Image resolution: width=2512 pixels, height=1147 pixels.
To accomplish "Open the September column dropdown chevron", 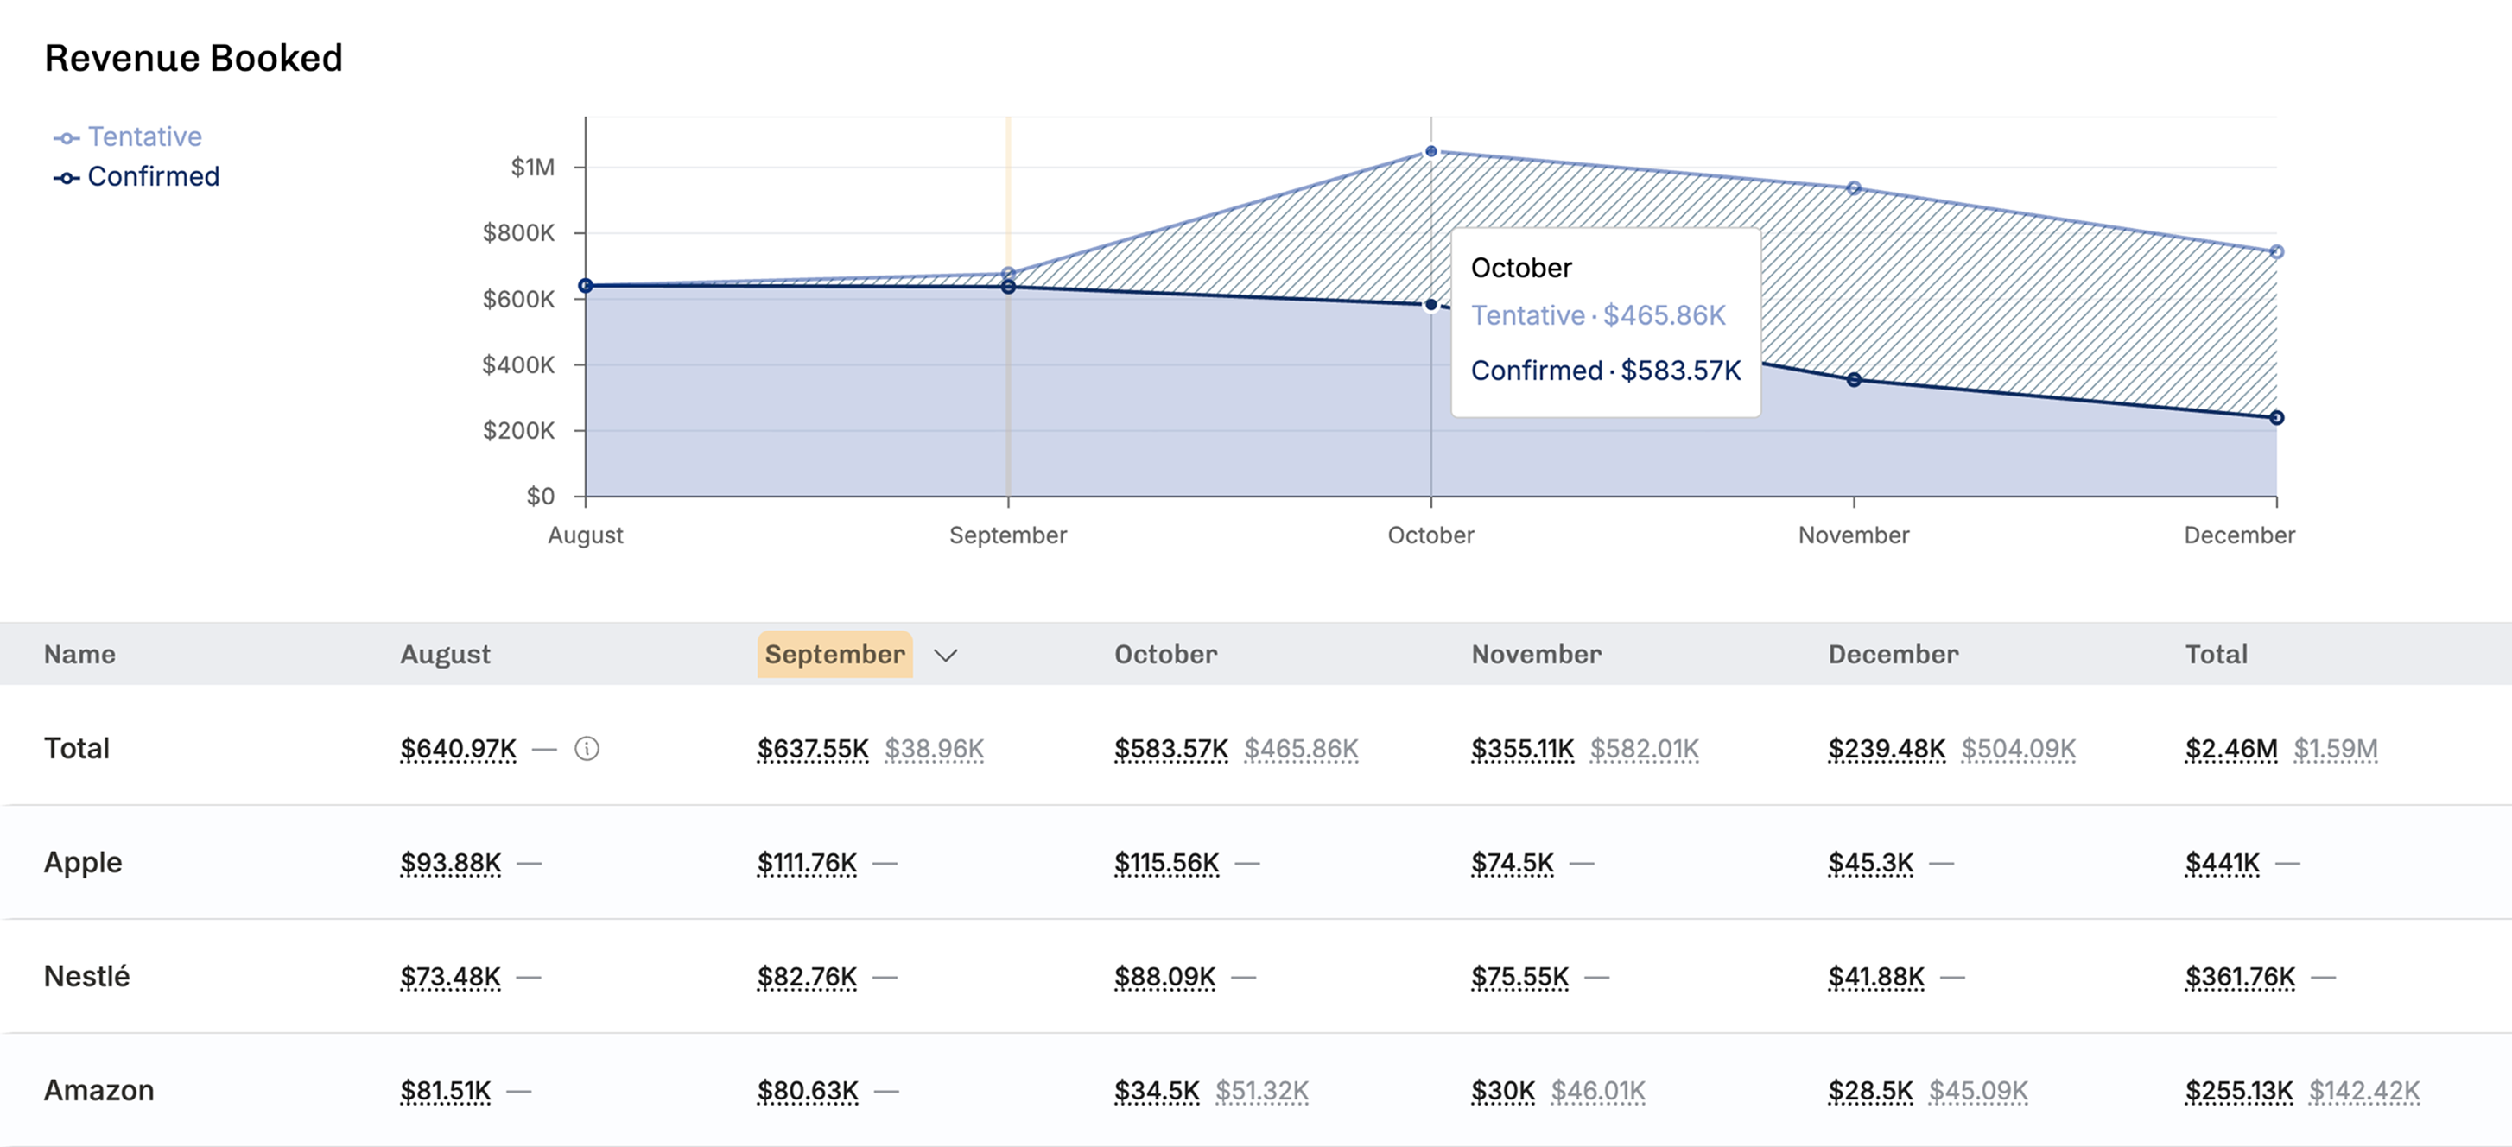I will point(945,655).
